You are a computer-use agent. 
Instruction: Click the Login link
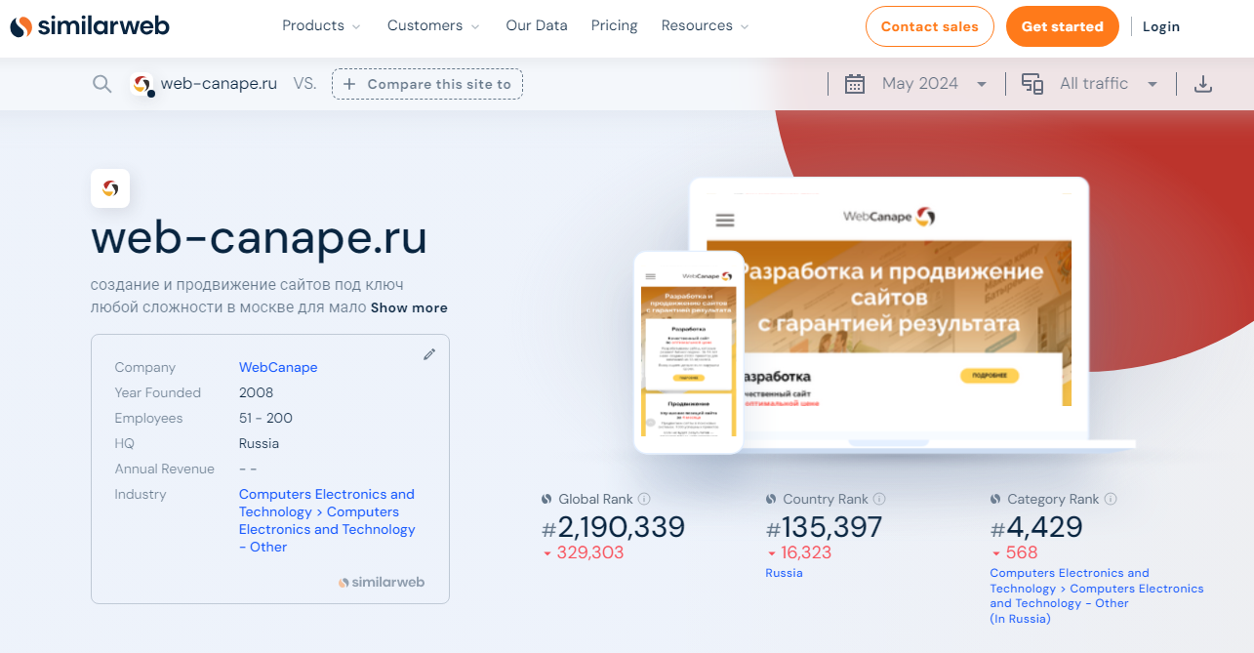tap(1161, 26)
